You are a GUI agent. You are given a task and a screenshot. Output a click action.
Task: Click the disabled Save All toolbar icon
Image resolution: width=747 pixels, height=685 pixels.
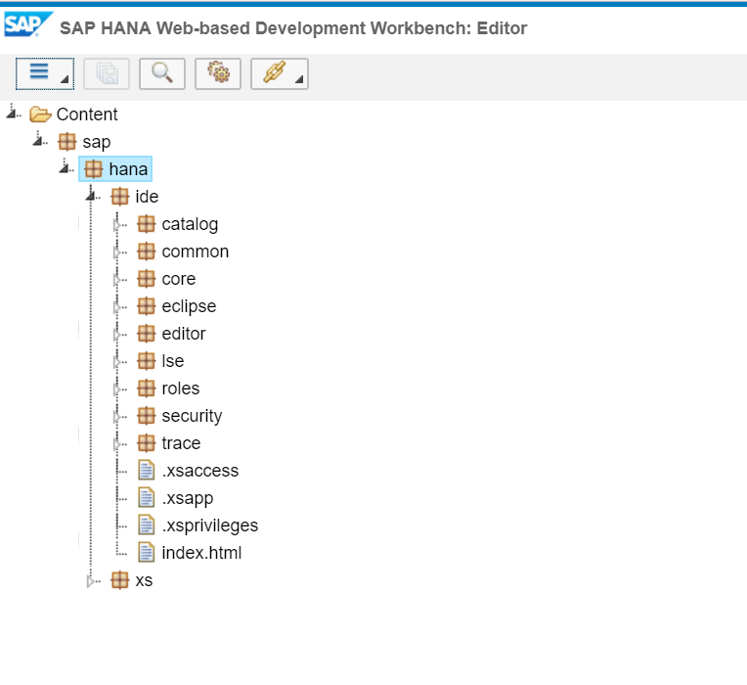(107, 74)
